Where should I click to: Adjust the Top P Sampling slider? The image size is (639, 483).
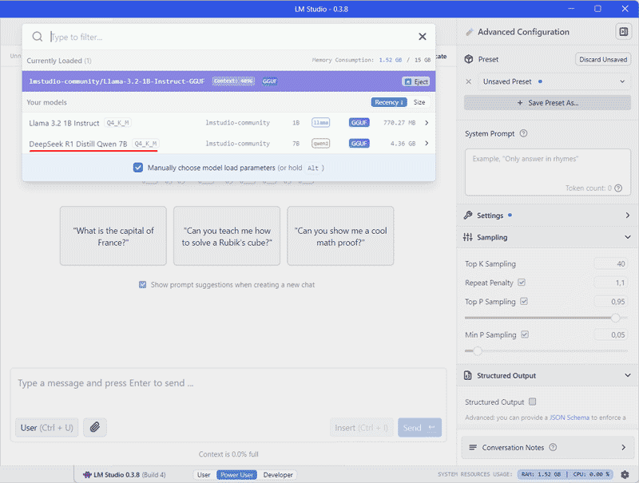615,318
